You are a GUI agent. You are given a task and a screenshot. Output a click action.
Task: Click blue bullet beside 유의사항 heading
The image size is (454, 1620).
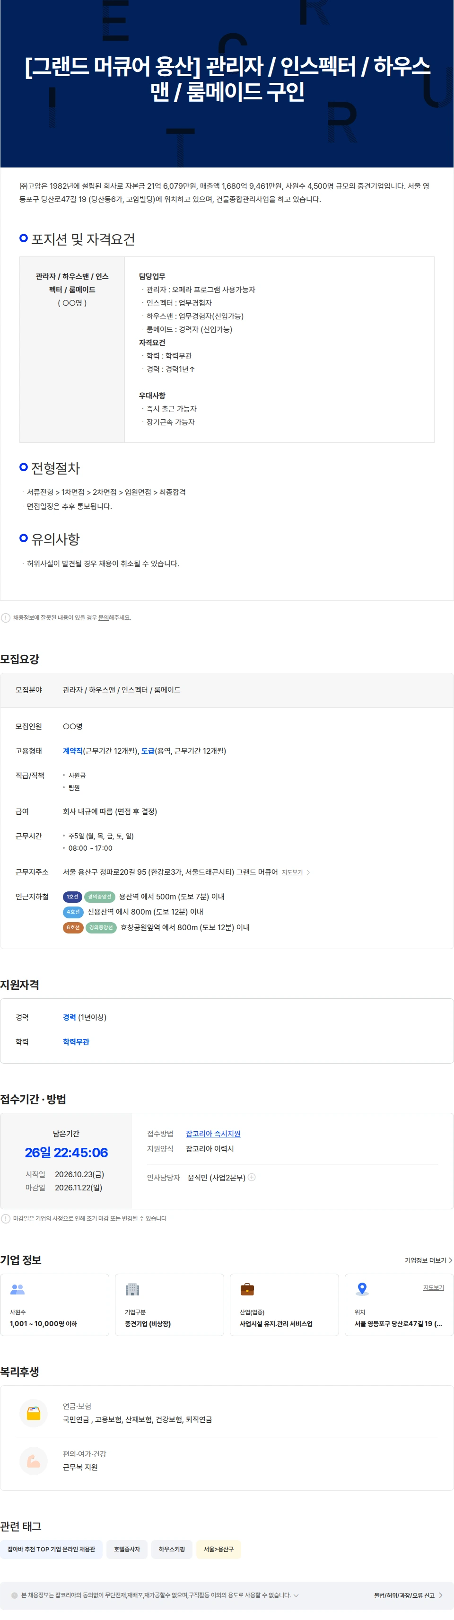point(23,538)
